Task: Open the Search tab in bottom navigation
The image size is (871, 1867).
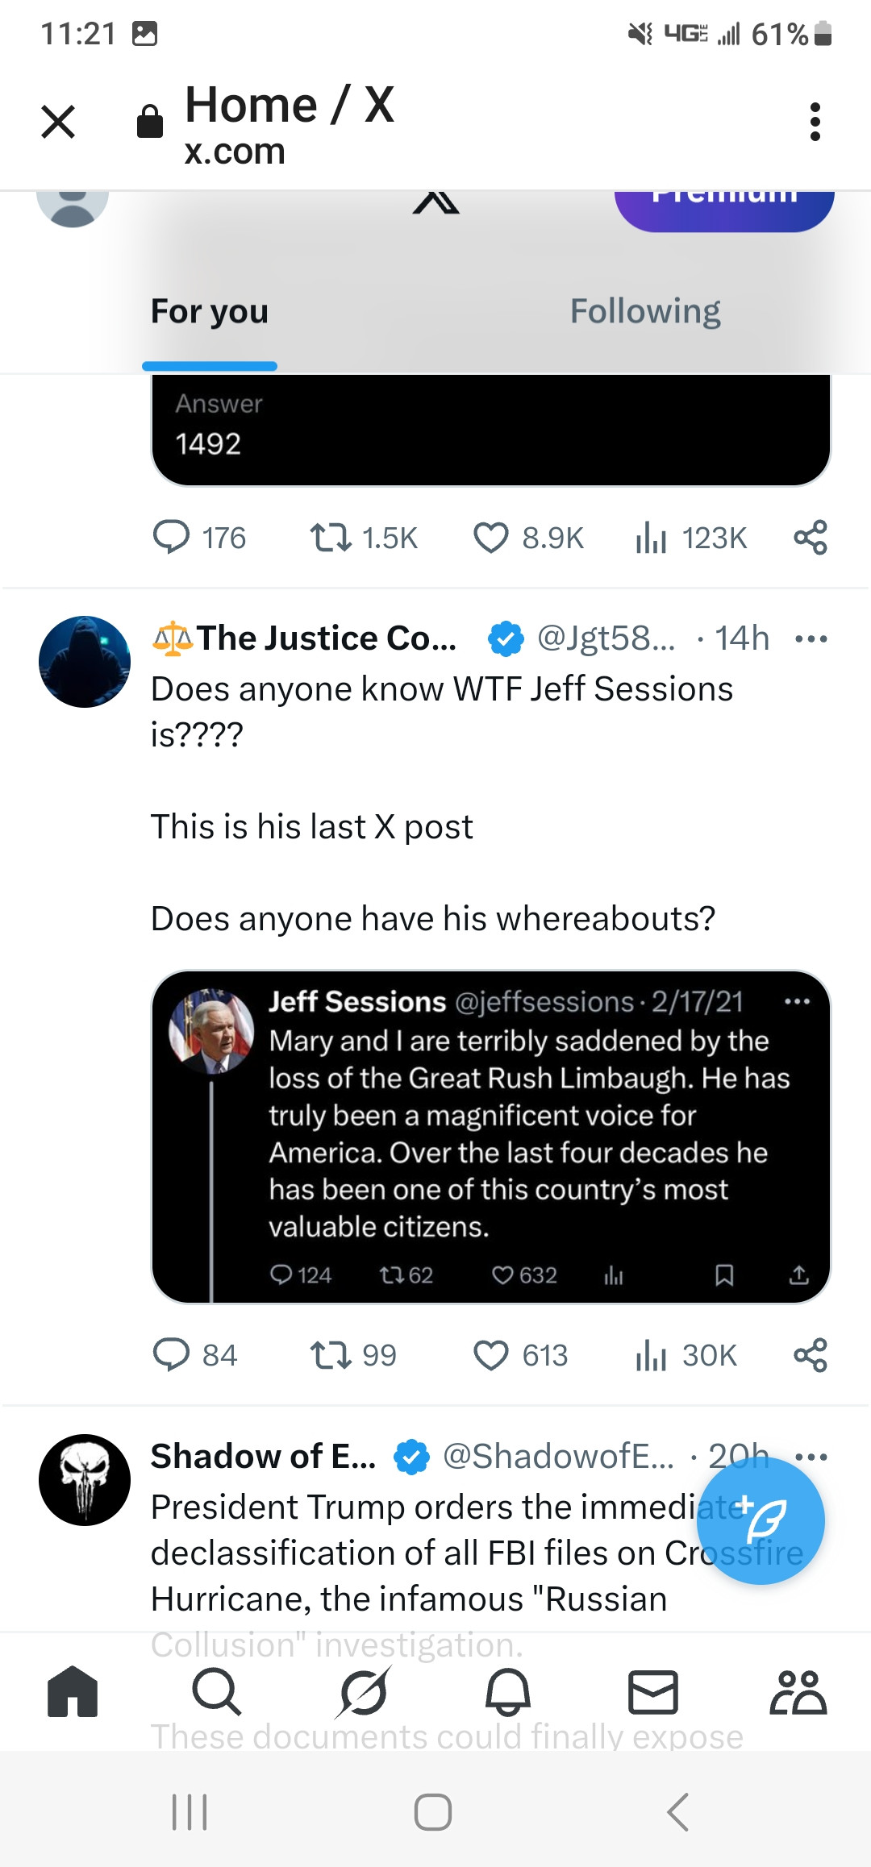Action: coord(216,1691)
